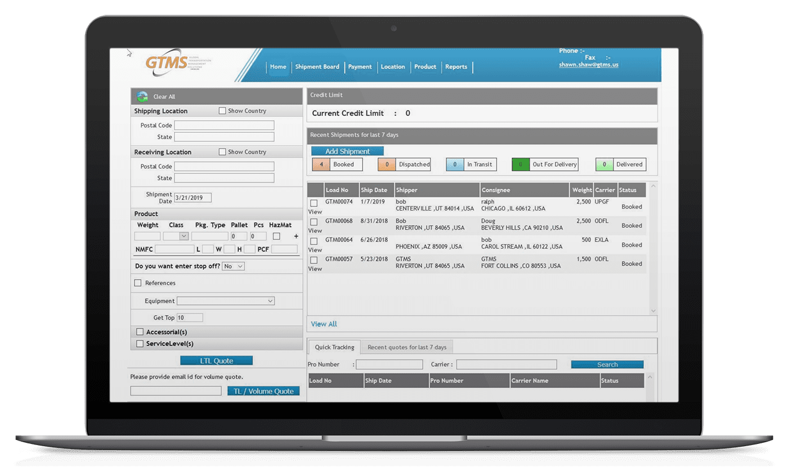Click the shipments table scrollbar down arrow
This screenshot has height=467, width=788.
tap(653, 311)
